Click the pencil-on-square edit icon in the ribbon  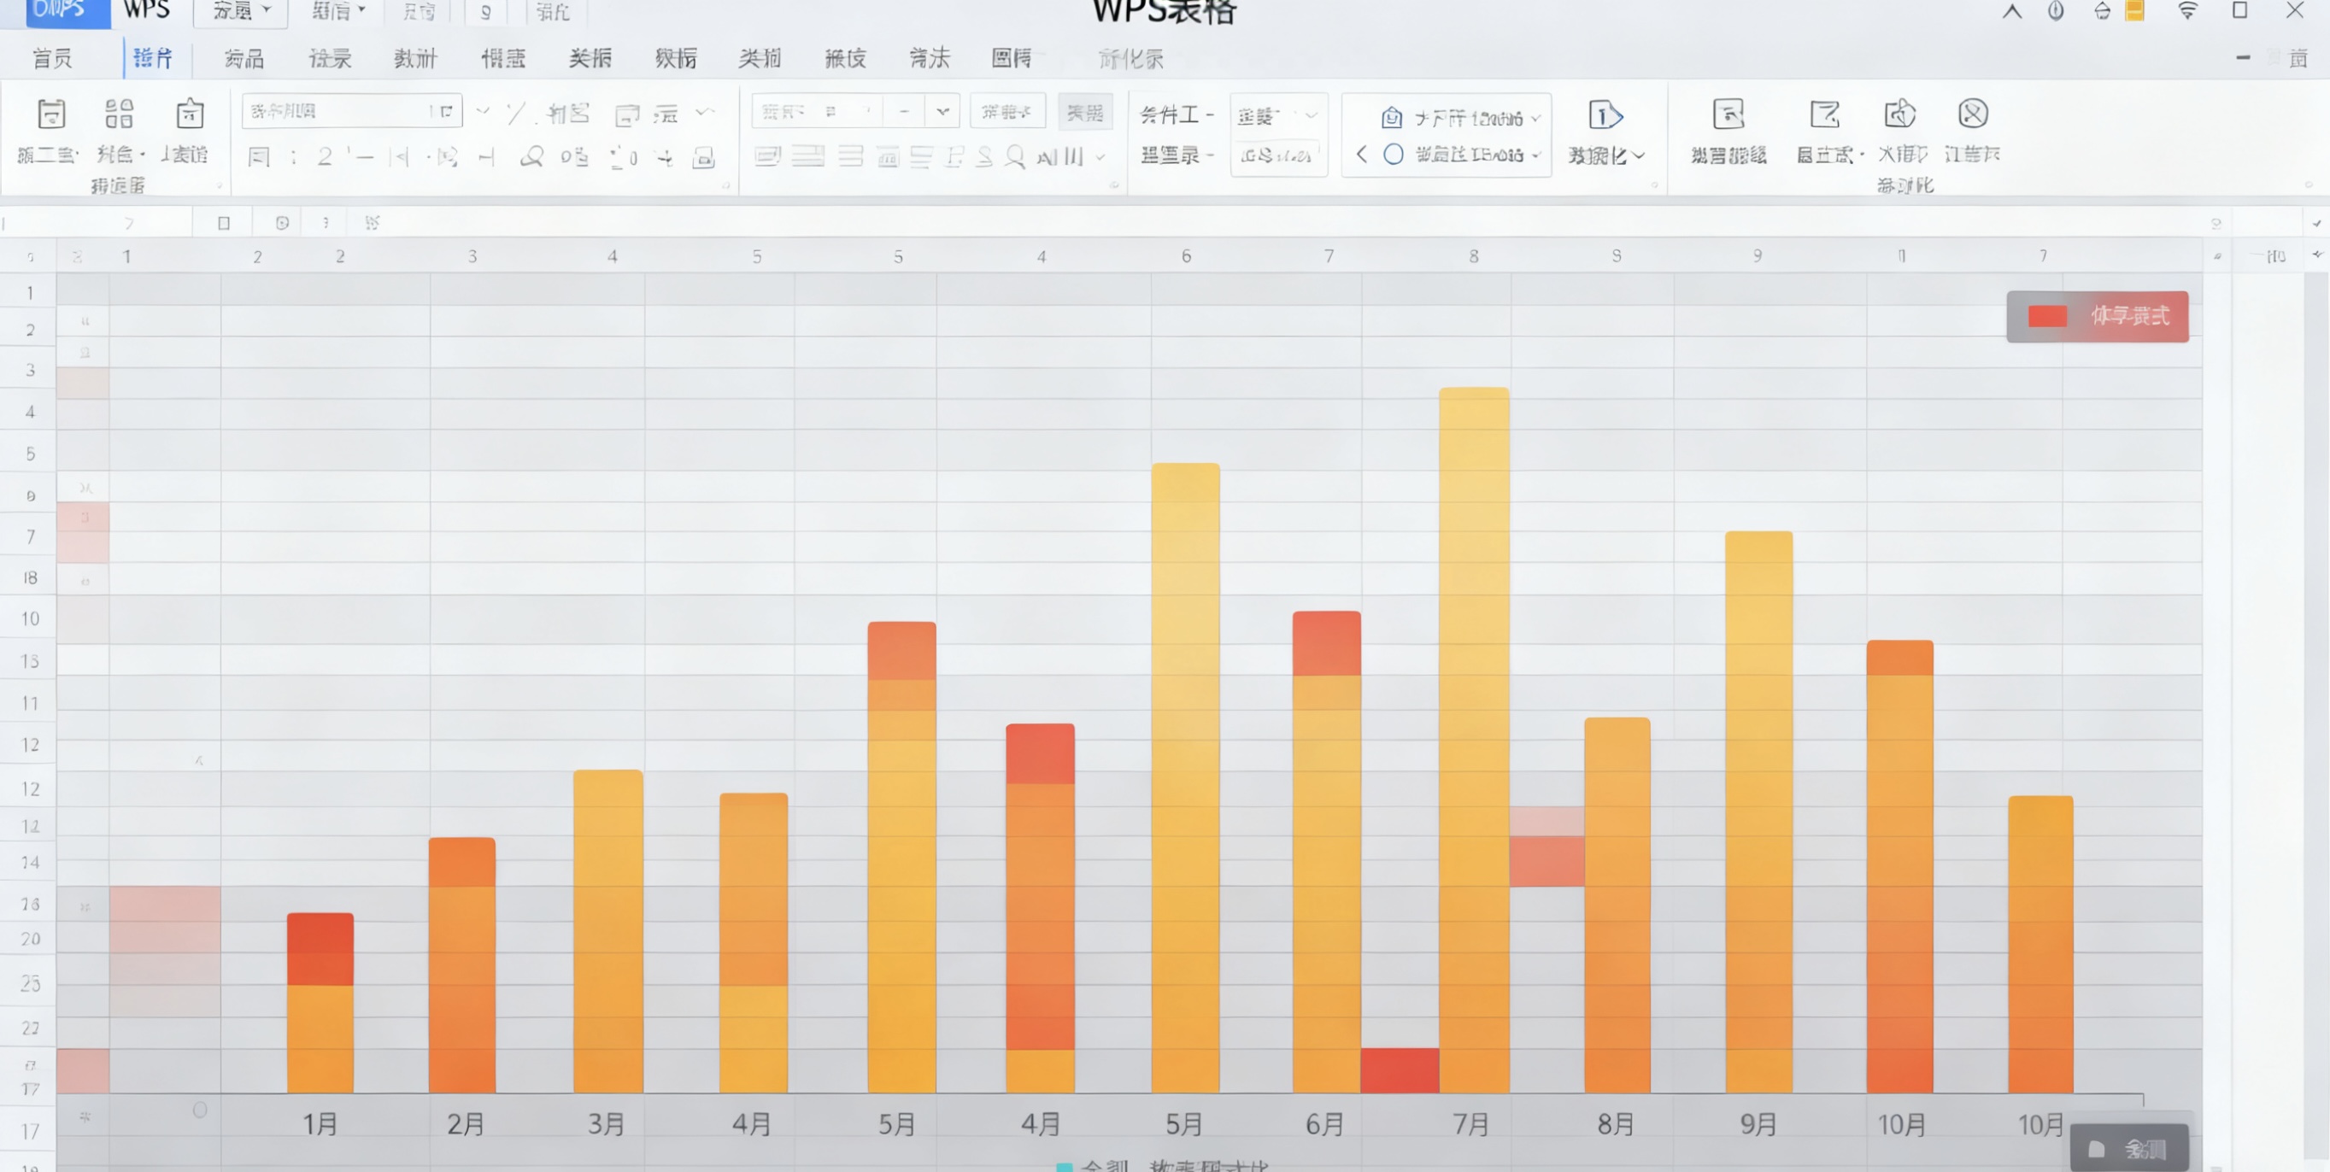(x=1824, y=114)
